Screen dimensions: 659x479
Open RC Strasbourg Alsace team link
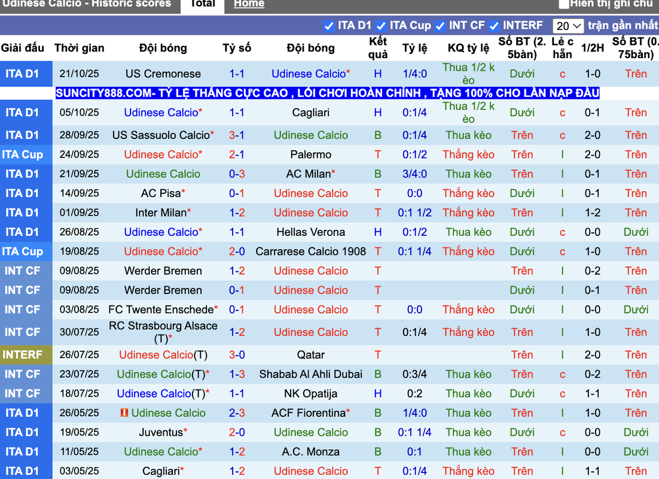point(163,332)
